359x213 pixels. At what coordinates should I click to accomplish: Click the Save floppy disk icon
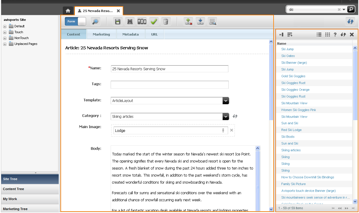coord(118,21)
